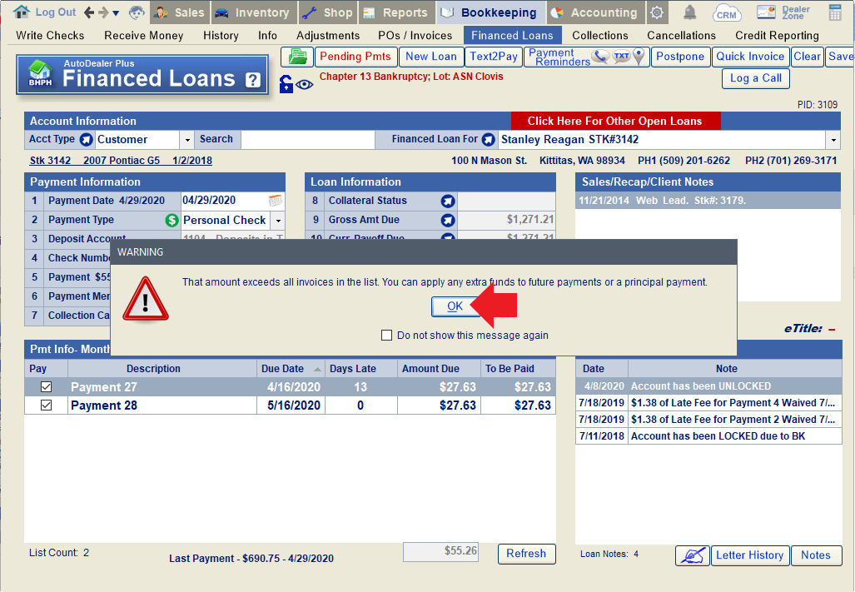Go back with the left arrow icon
Screen dimensions: 855x592
[x=89, y=12]
